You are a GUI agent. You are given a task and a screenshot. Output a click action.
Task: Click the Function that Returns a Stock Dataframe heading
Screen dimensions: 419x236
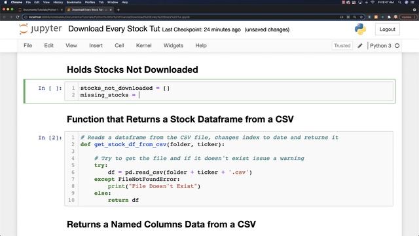(x=180, y=119)
